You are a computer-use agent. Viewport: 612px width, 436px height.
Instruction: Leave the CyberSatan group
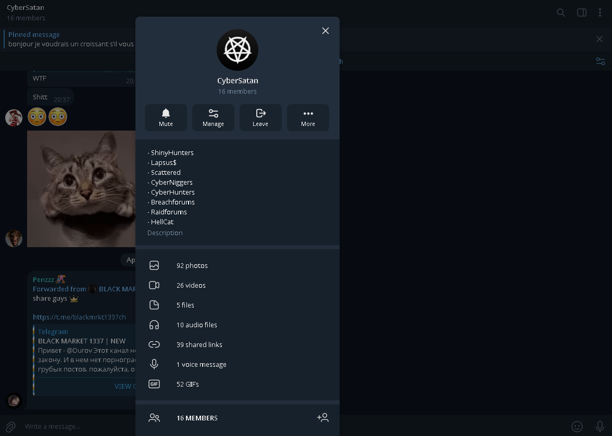pyautogui.click(x=260, y=118)
